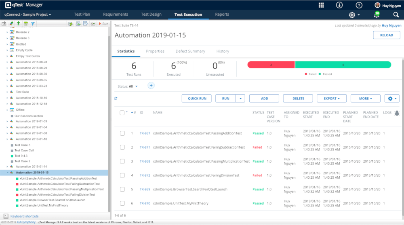The height and width of the screenshot is (225, 404).
Task: Go to the Test Design menu
Action: click(x=151, y=14)
